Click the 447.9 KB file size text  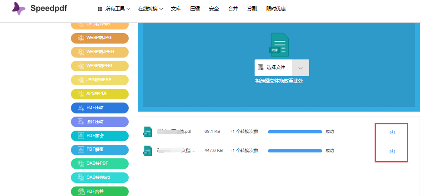[213, 151]
